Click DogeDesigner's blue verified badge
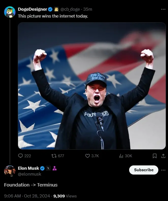This screenshot has height=201, width=168. (50, 9)
